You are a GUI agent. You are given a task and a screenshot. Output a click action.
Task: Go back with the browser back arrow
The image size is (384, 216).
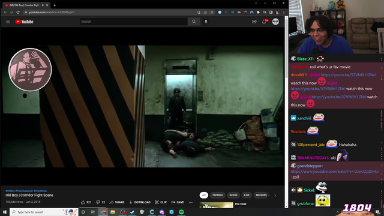click(5, 12)
